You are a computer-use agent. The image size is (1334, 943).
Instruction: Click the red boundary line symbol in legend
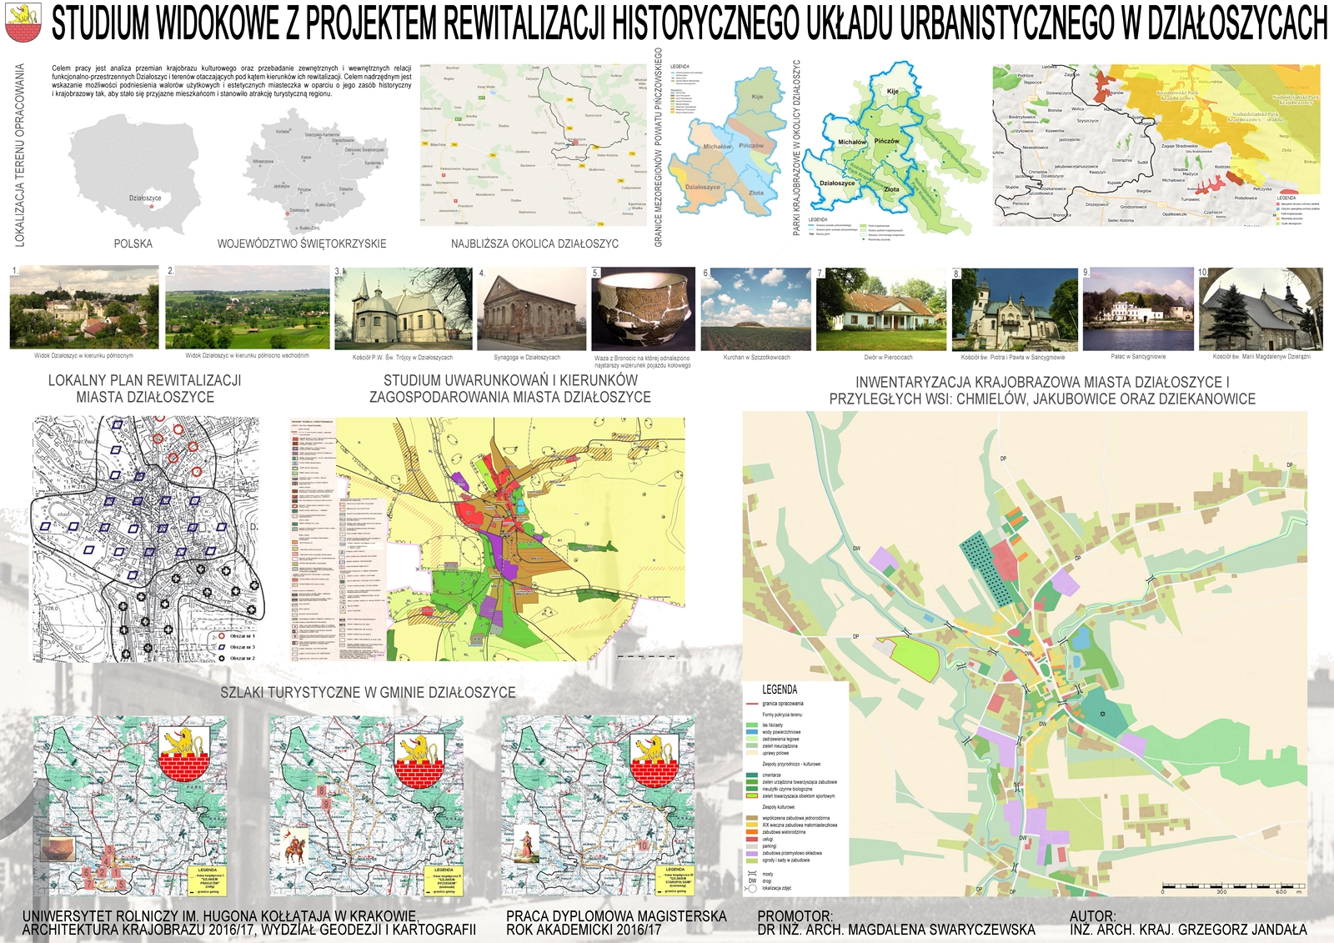coord(751,704)
